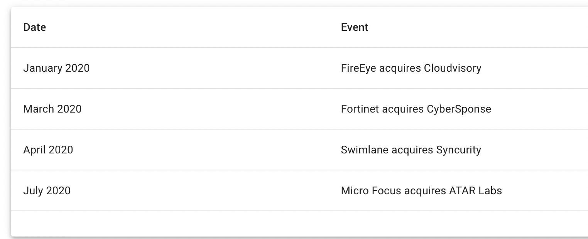Image resolution: width=588 pixels, height=239 pixels.
Task: Select the July 2020 date cell
Action: click(47, 191)
